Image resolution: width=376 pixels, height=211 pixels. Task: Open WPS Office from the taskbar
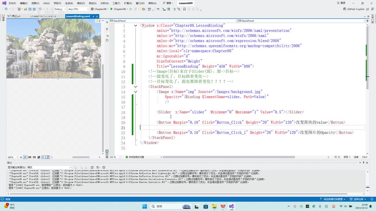(223, 206)
